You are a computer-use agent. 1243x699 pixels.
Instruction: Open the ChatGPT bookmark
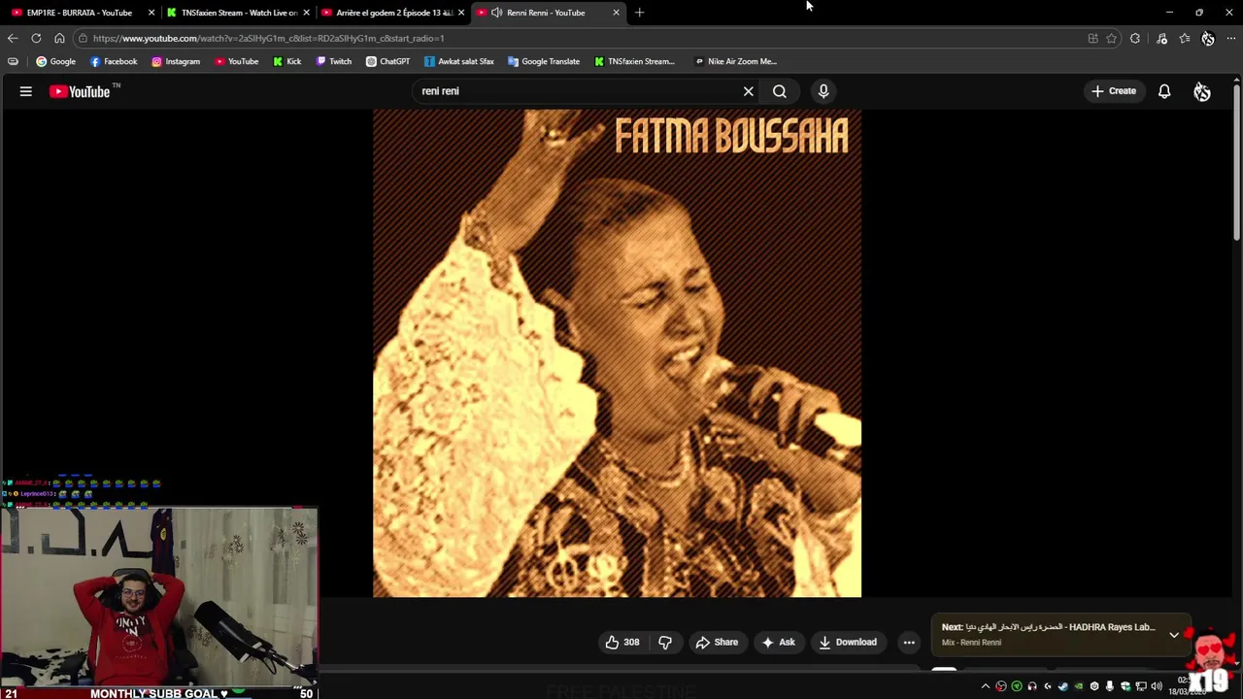coord(387,61)
